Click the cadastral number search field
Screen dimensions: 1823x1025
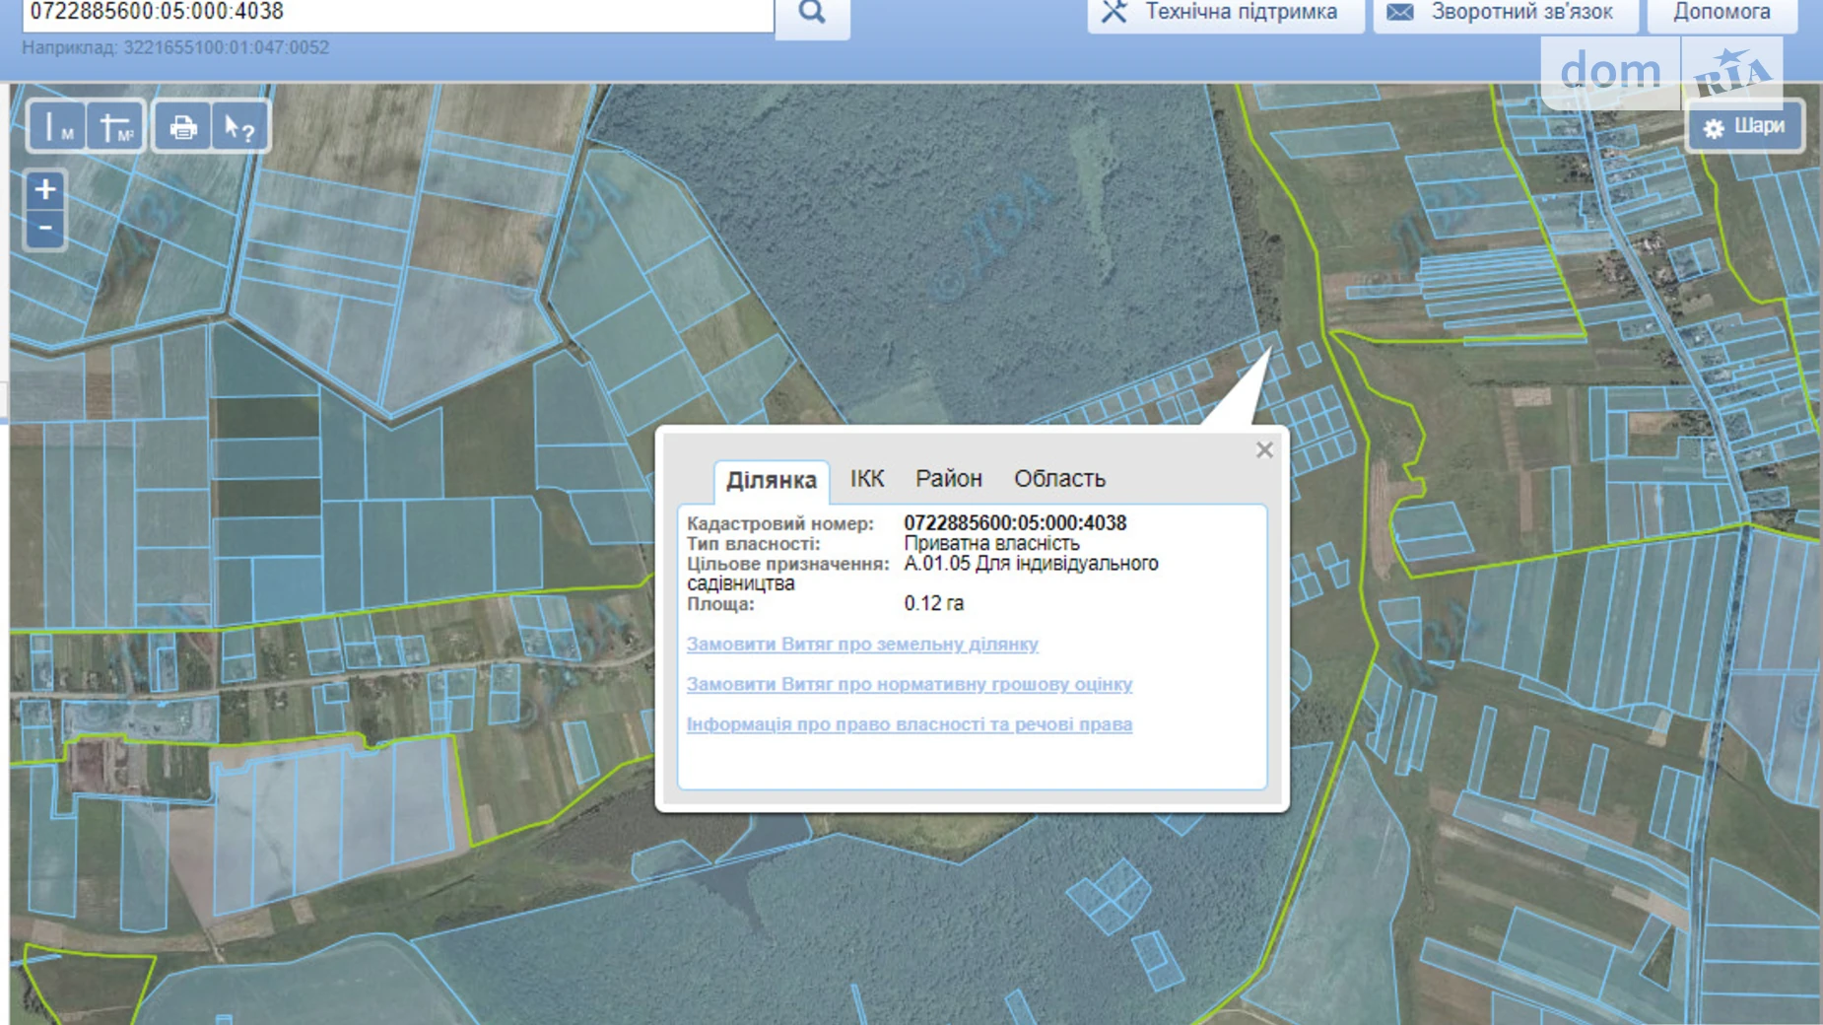[394, 13]
